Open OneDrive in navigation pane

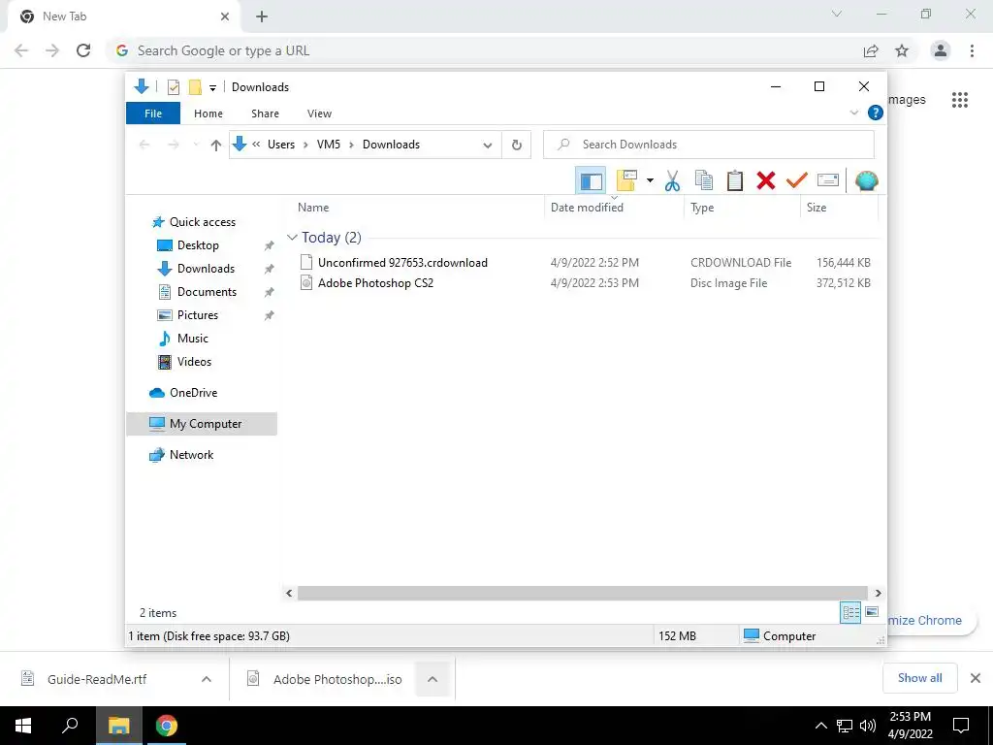point(193,393)
